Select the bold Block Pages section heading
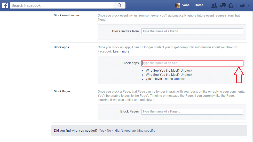Image resolution: width=253 pixels, height=142 pixels. tap(62, 91)
